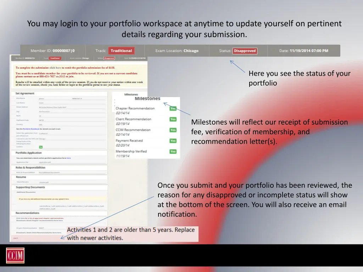This screenshot has height=272, width=363.
Task: Click the date 11/19/14 under Membership Verified
Action: [123, 156]
